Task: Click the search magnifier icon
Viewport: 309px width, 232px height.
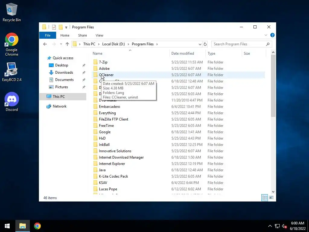Action: [268, 44]
